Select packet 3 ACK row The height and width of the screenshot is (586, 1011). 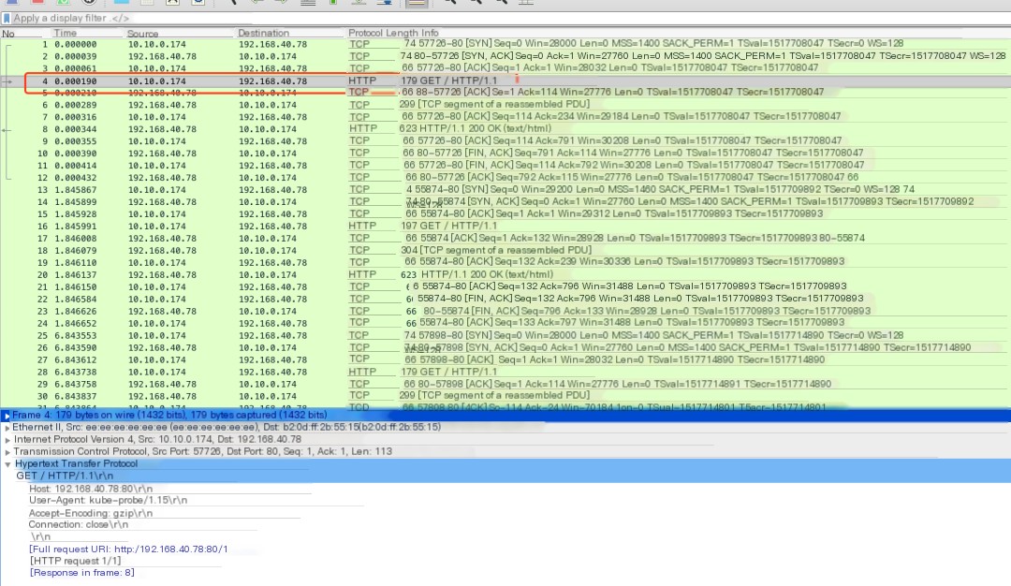[x=505, y=68]
